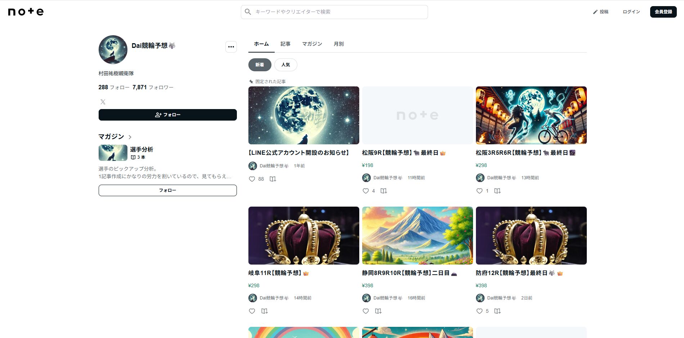Viewport: 684px width, 338px height.
Task: Click the bookmark icon on 防府12R article
Action: (x=498, y=311)
